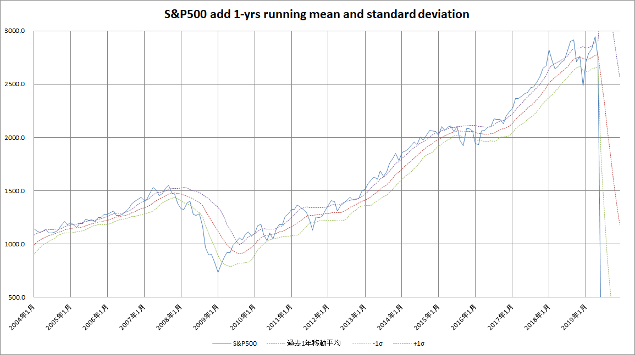Click the 2018年1月 x-axis label

(x=538, y=317)
